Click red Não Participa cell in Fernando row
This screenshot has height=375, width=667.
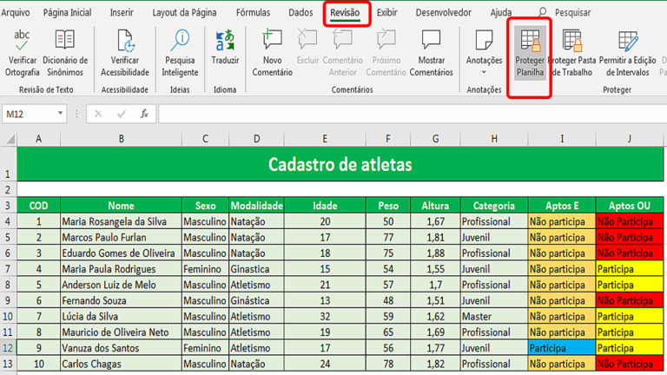(x=629, y=300)
